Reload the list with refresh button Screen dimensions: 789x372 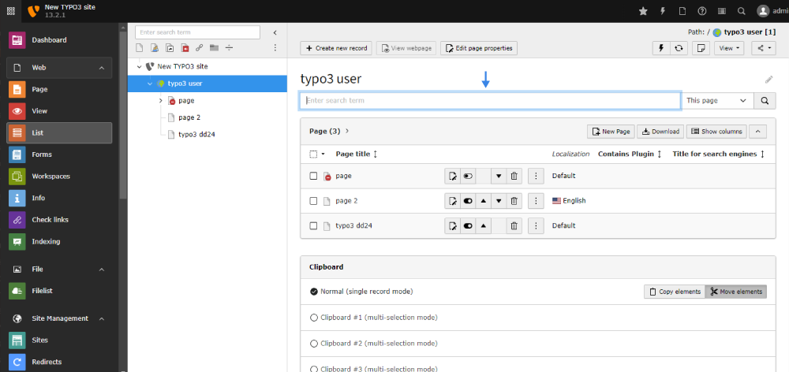point(679,48)
